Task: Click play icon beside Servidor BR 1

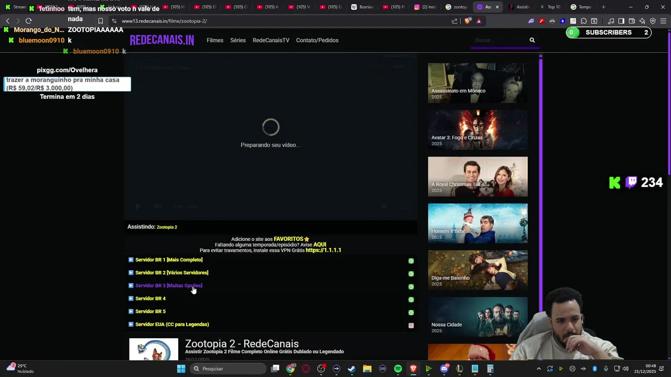Action: (131, 260)
